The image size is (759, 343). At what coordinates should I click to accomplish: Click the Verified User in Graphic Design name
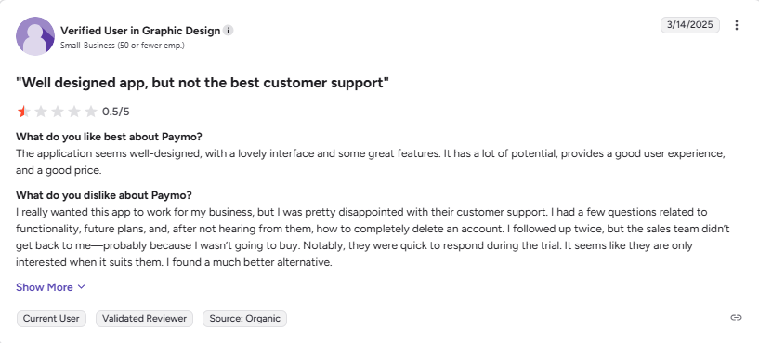(140, 31)
